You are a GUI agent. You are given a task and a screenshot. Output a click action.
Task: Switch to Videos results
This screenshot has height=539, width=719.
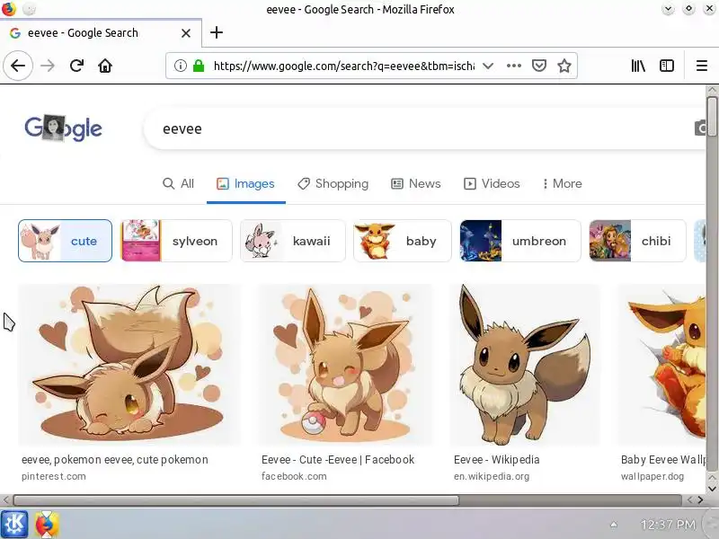coord(492,184)
